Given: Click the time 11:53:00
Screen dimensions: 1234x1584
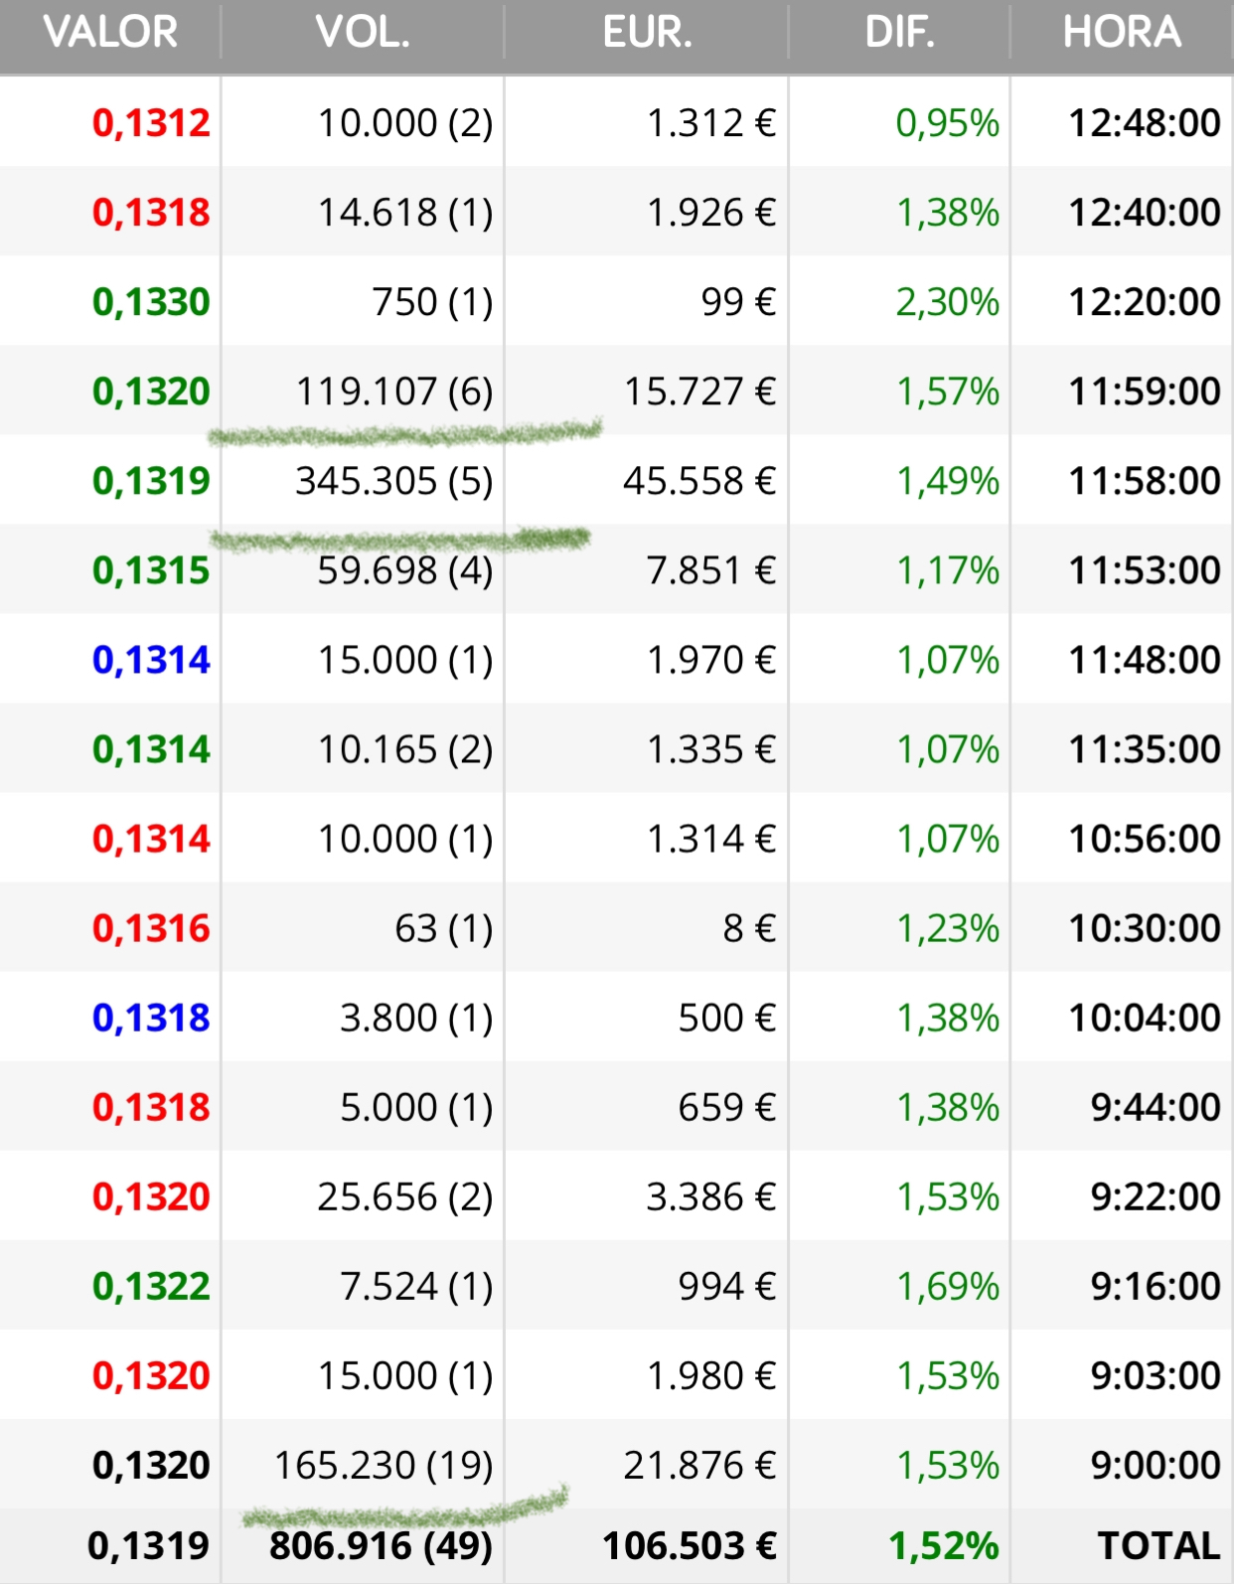Looking at the screenshot, I should point(1145,570).
